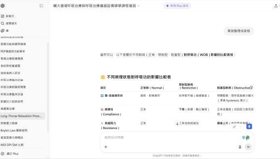Click the three-dot options beside blue mic
The image size is (280, 159).
[x=240, y=127]
